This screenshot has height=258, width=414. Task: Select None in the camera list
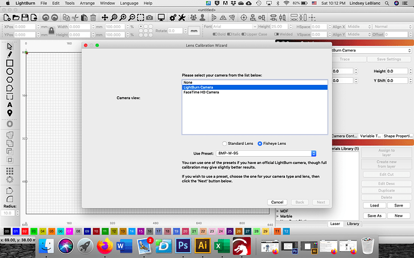click(255, 83)
